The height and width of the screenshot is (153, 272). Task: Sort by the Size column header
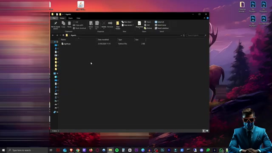[137, 40]
